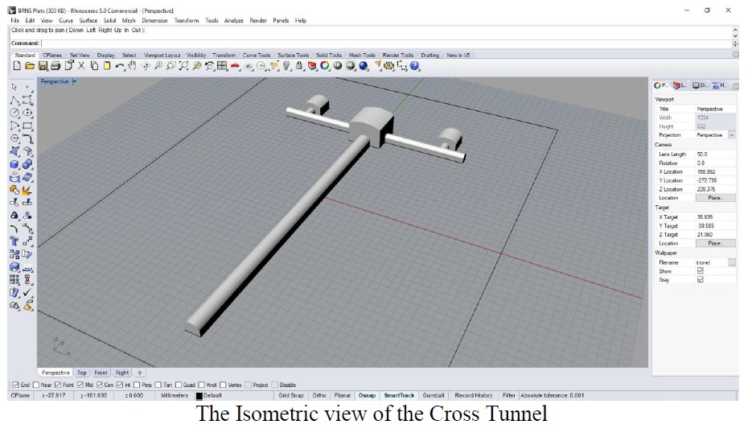Toggle the End osnap checkbox
The image size is (756, 441).
(x=15, y=385)
